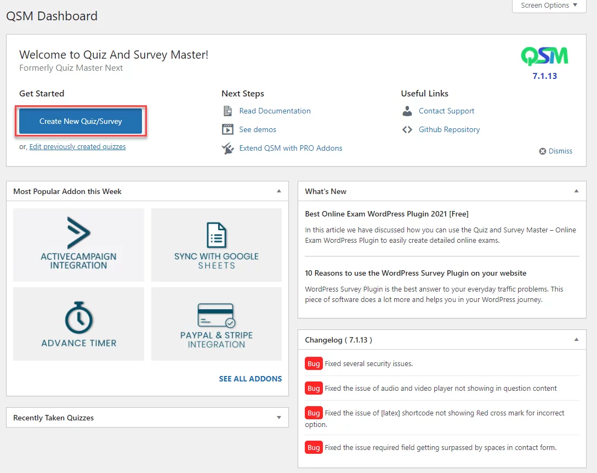This screenshot has height=473, width=597.
Task: Expand the Screen Options dropdown
Action: (549, 5)
